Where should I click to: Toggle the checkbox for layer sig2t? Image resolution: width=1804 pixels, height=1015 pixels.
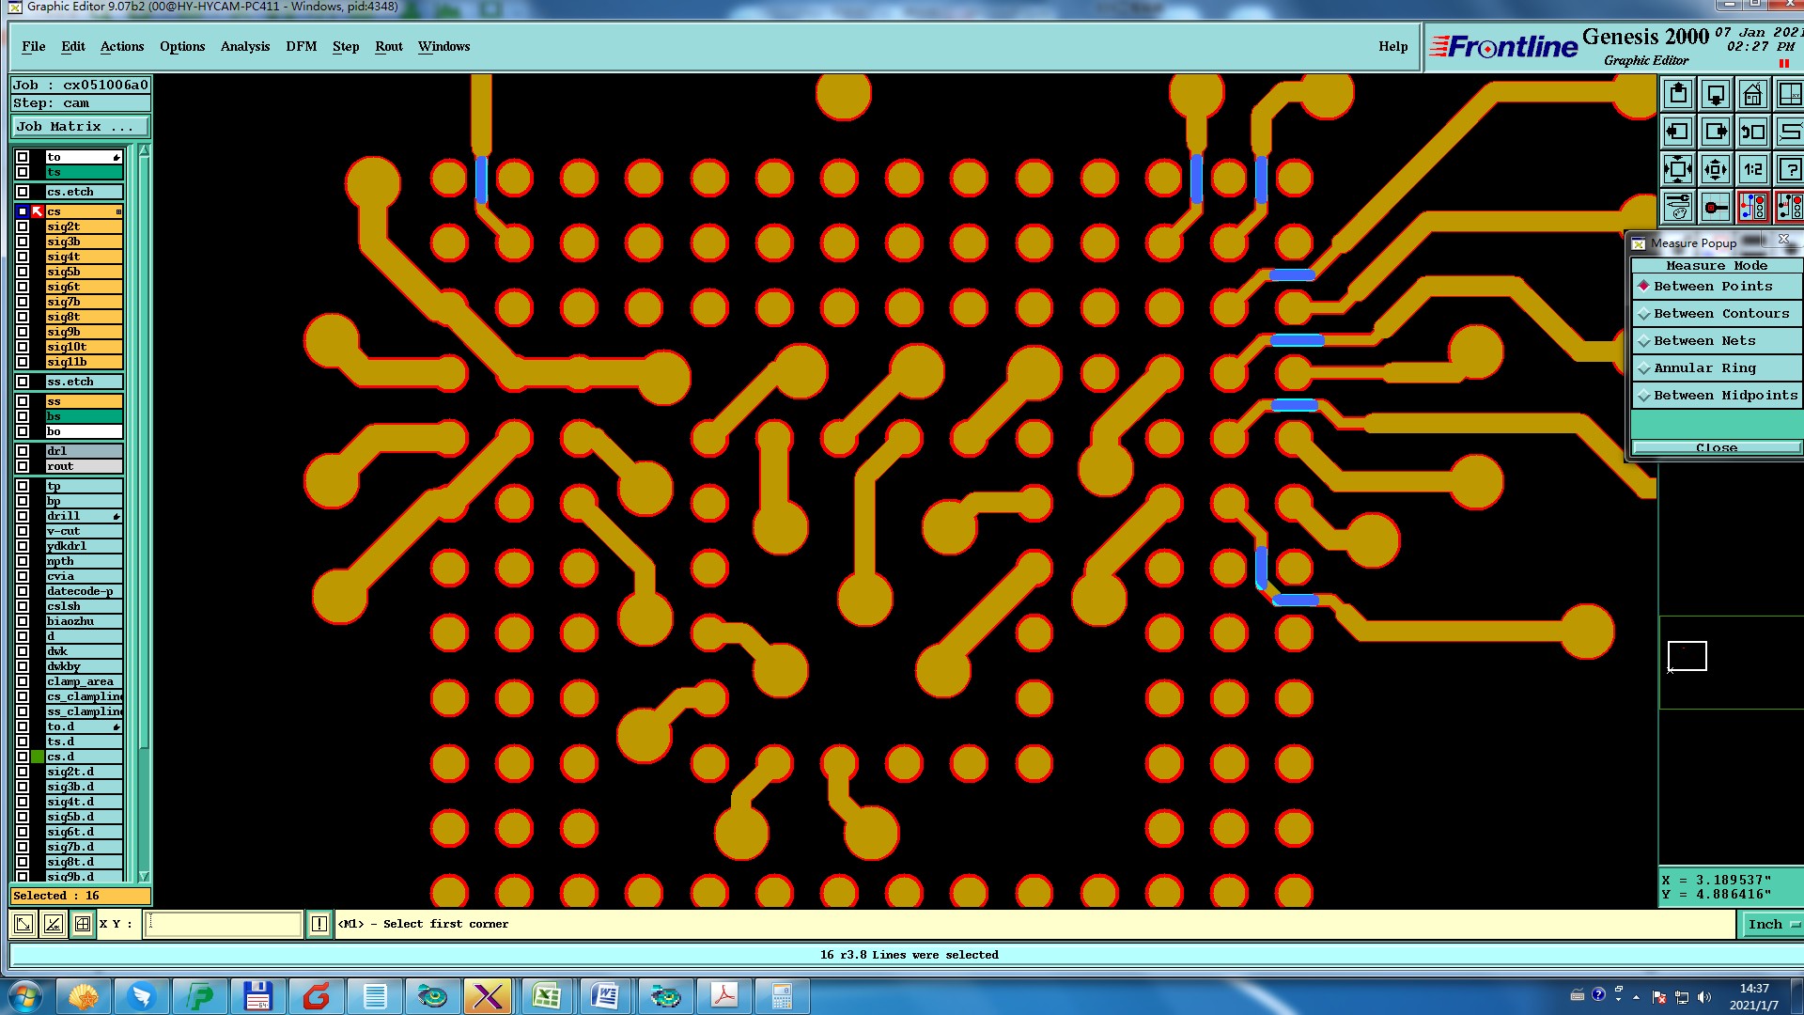[x=23, y=226]
